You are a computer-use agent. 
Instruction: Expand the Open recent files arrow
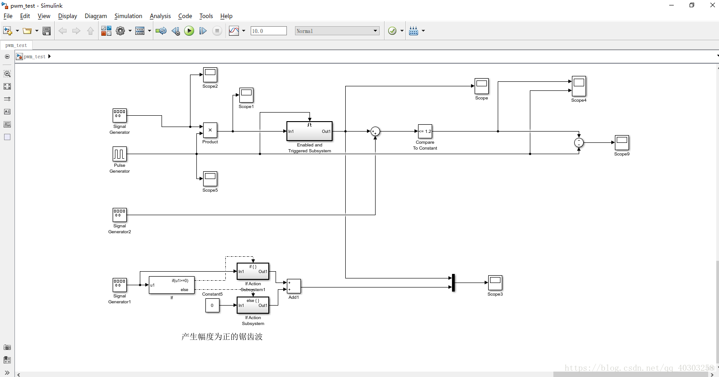37,31
